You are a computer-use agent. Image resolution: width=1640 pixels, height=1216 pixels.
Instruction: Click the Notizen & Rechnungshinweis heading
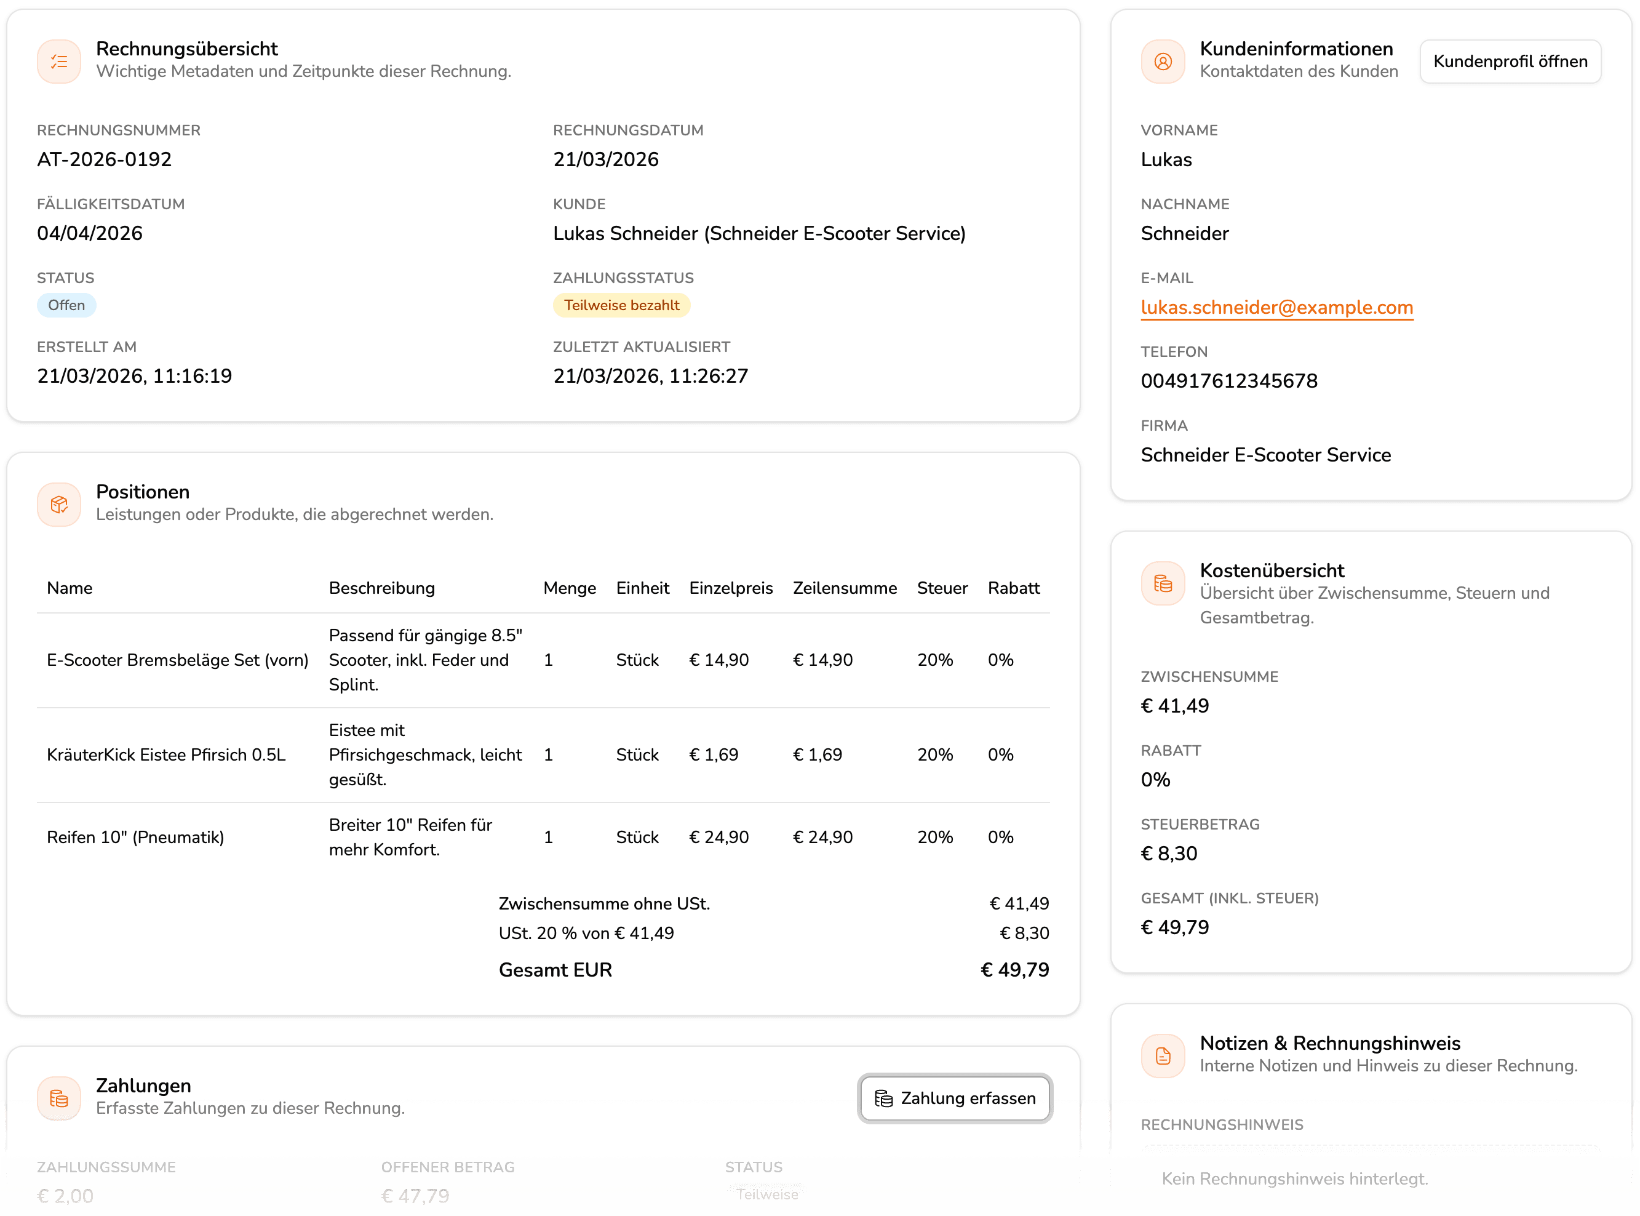pyautogui.click(x=1329, y=1043)
